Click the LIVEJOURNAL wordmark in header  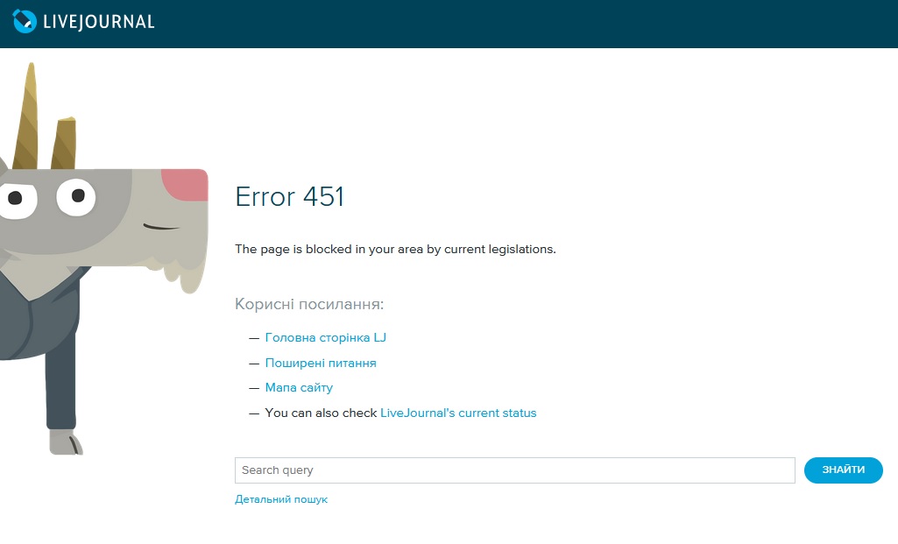point(99,22)
